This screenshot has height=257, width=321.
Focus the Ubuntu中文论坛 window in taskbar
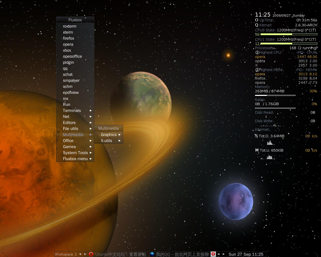click(118, 254)
